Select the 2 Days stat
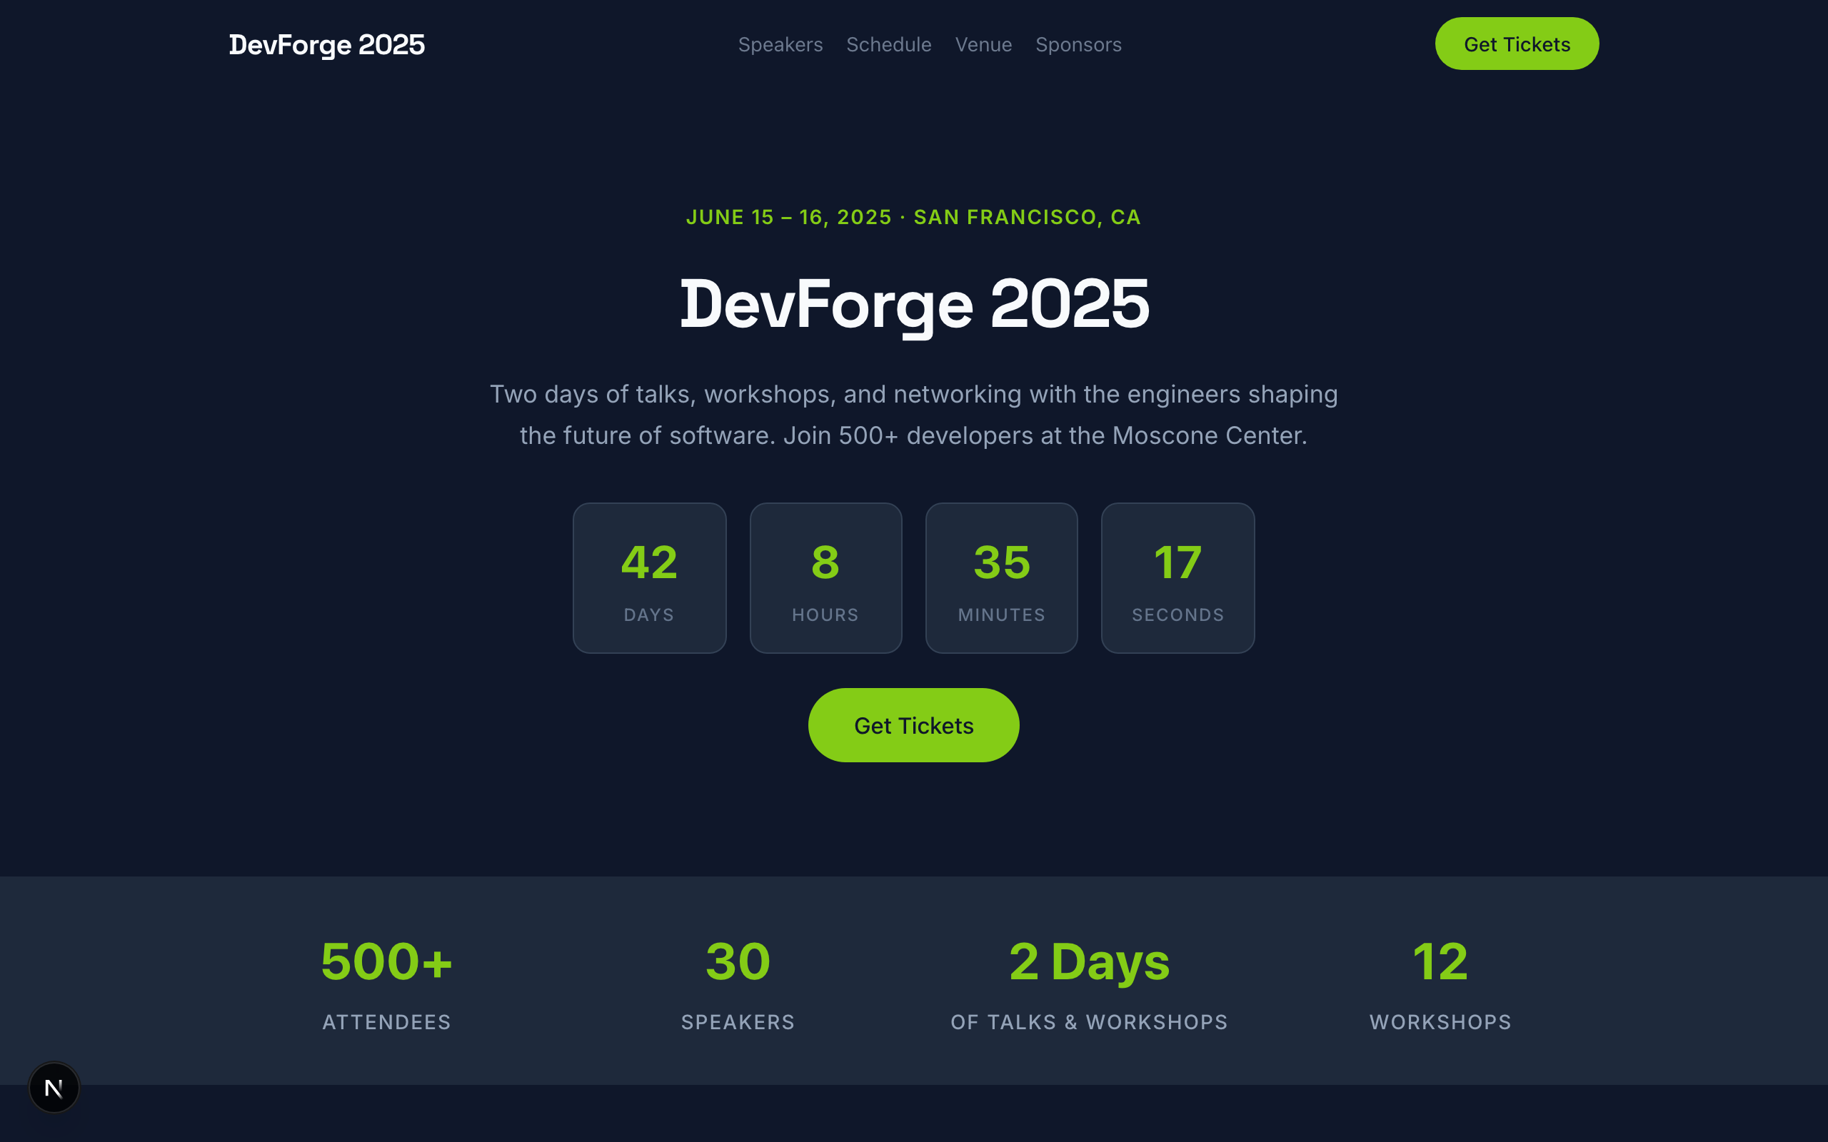The width and height of the screenshot is (1828, 1142). pyautogui.click(x=1088, y=961)
